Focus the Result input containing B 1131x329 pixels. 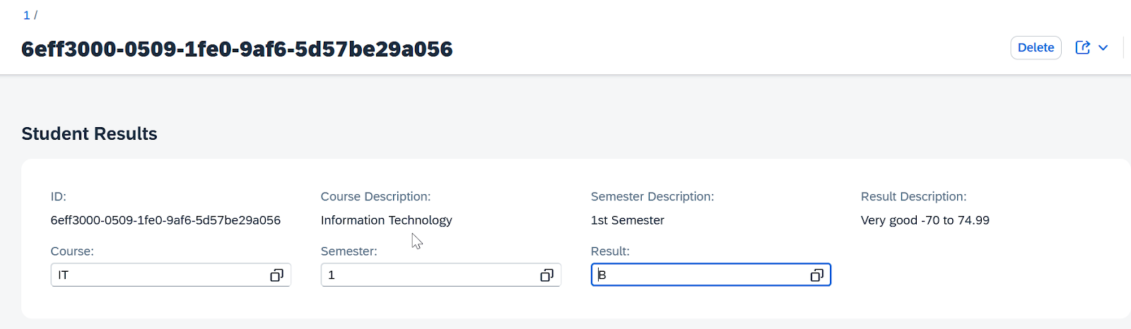(x=711, y=275)
